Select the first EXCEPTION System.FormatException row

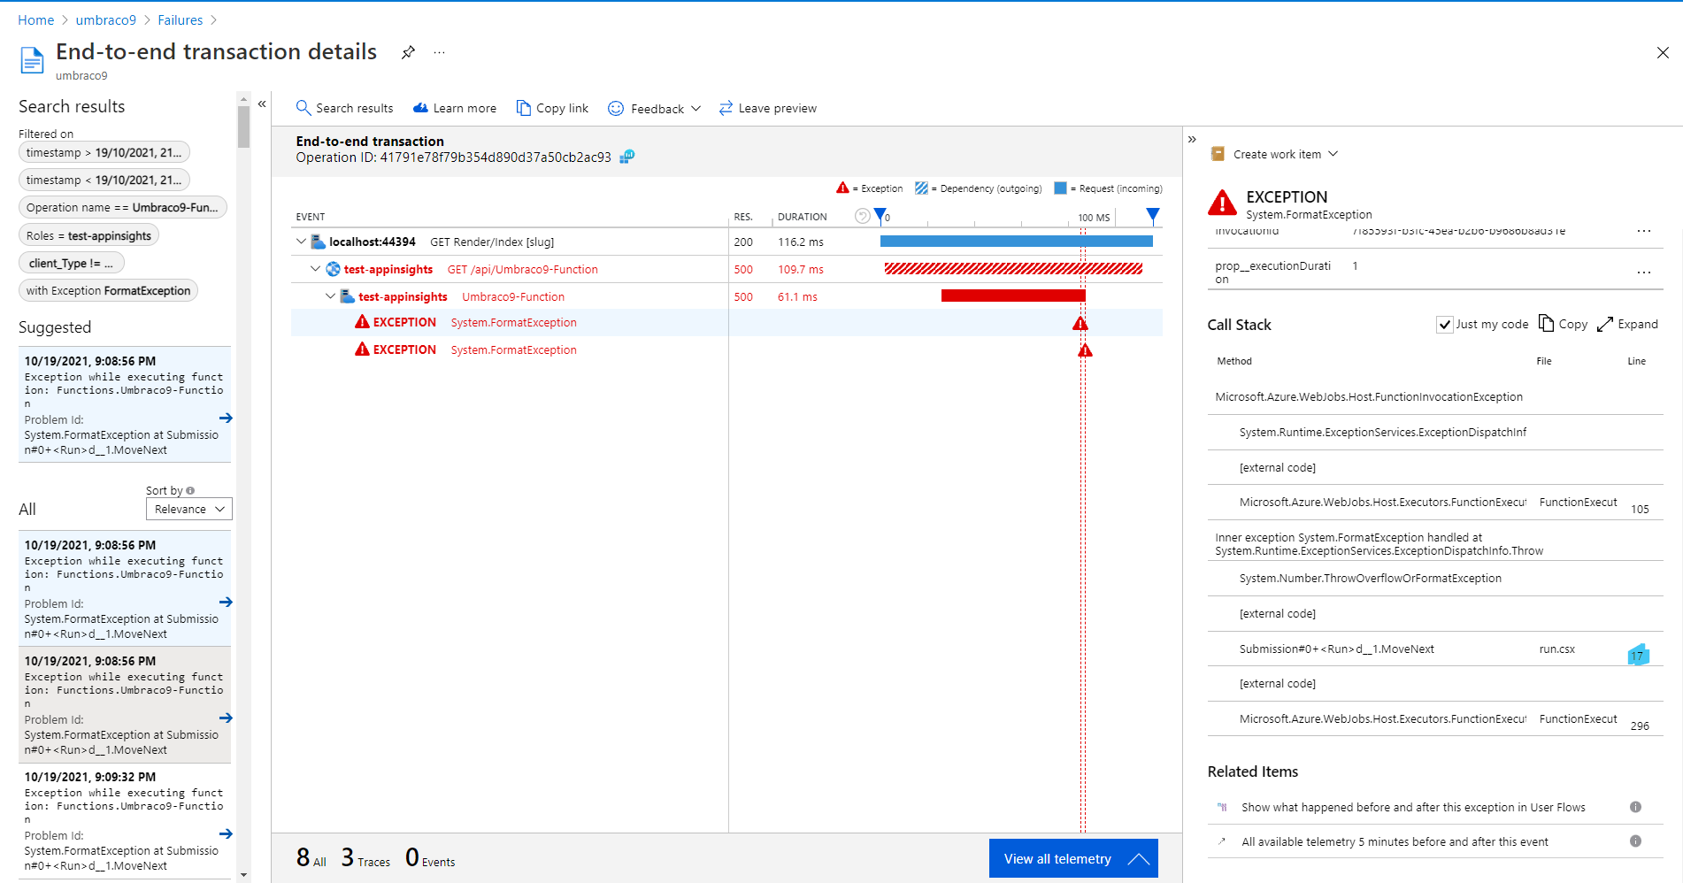point(726,322)
